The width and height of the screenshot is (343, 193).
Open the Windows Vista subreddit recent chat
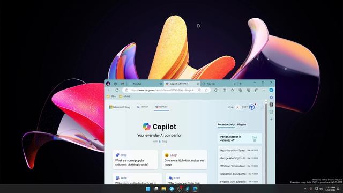[x=240, y=166]
